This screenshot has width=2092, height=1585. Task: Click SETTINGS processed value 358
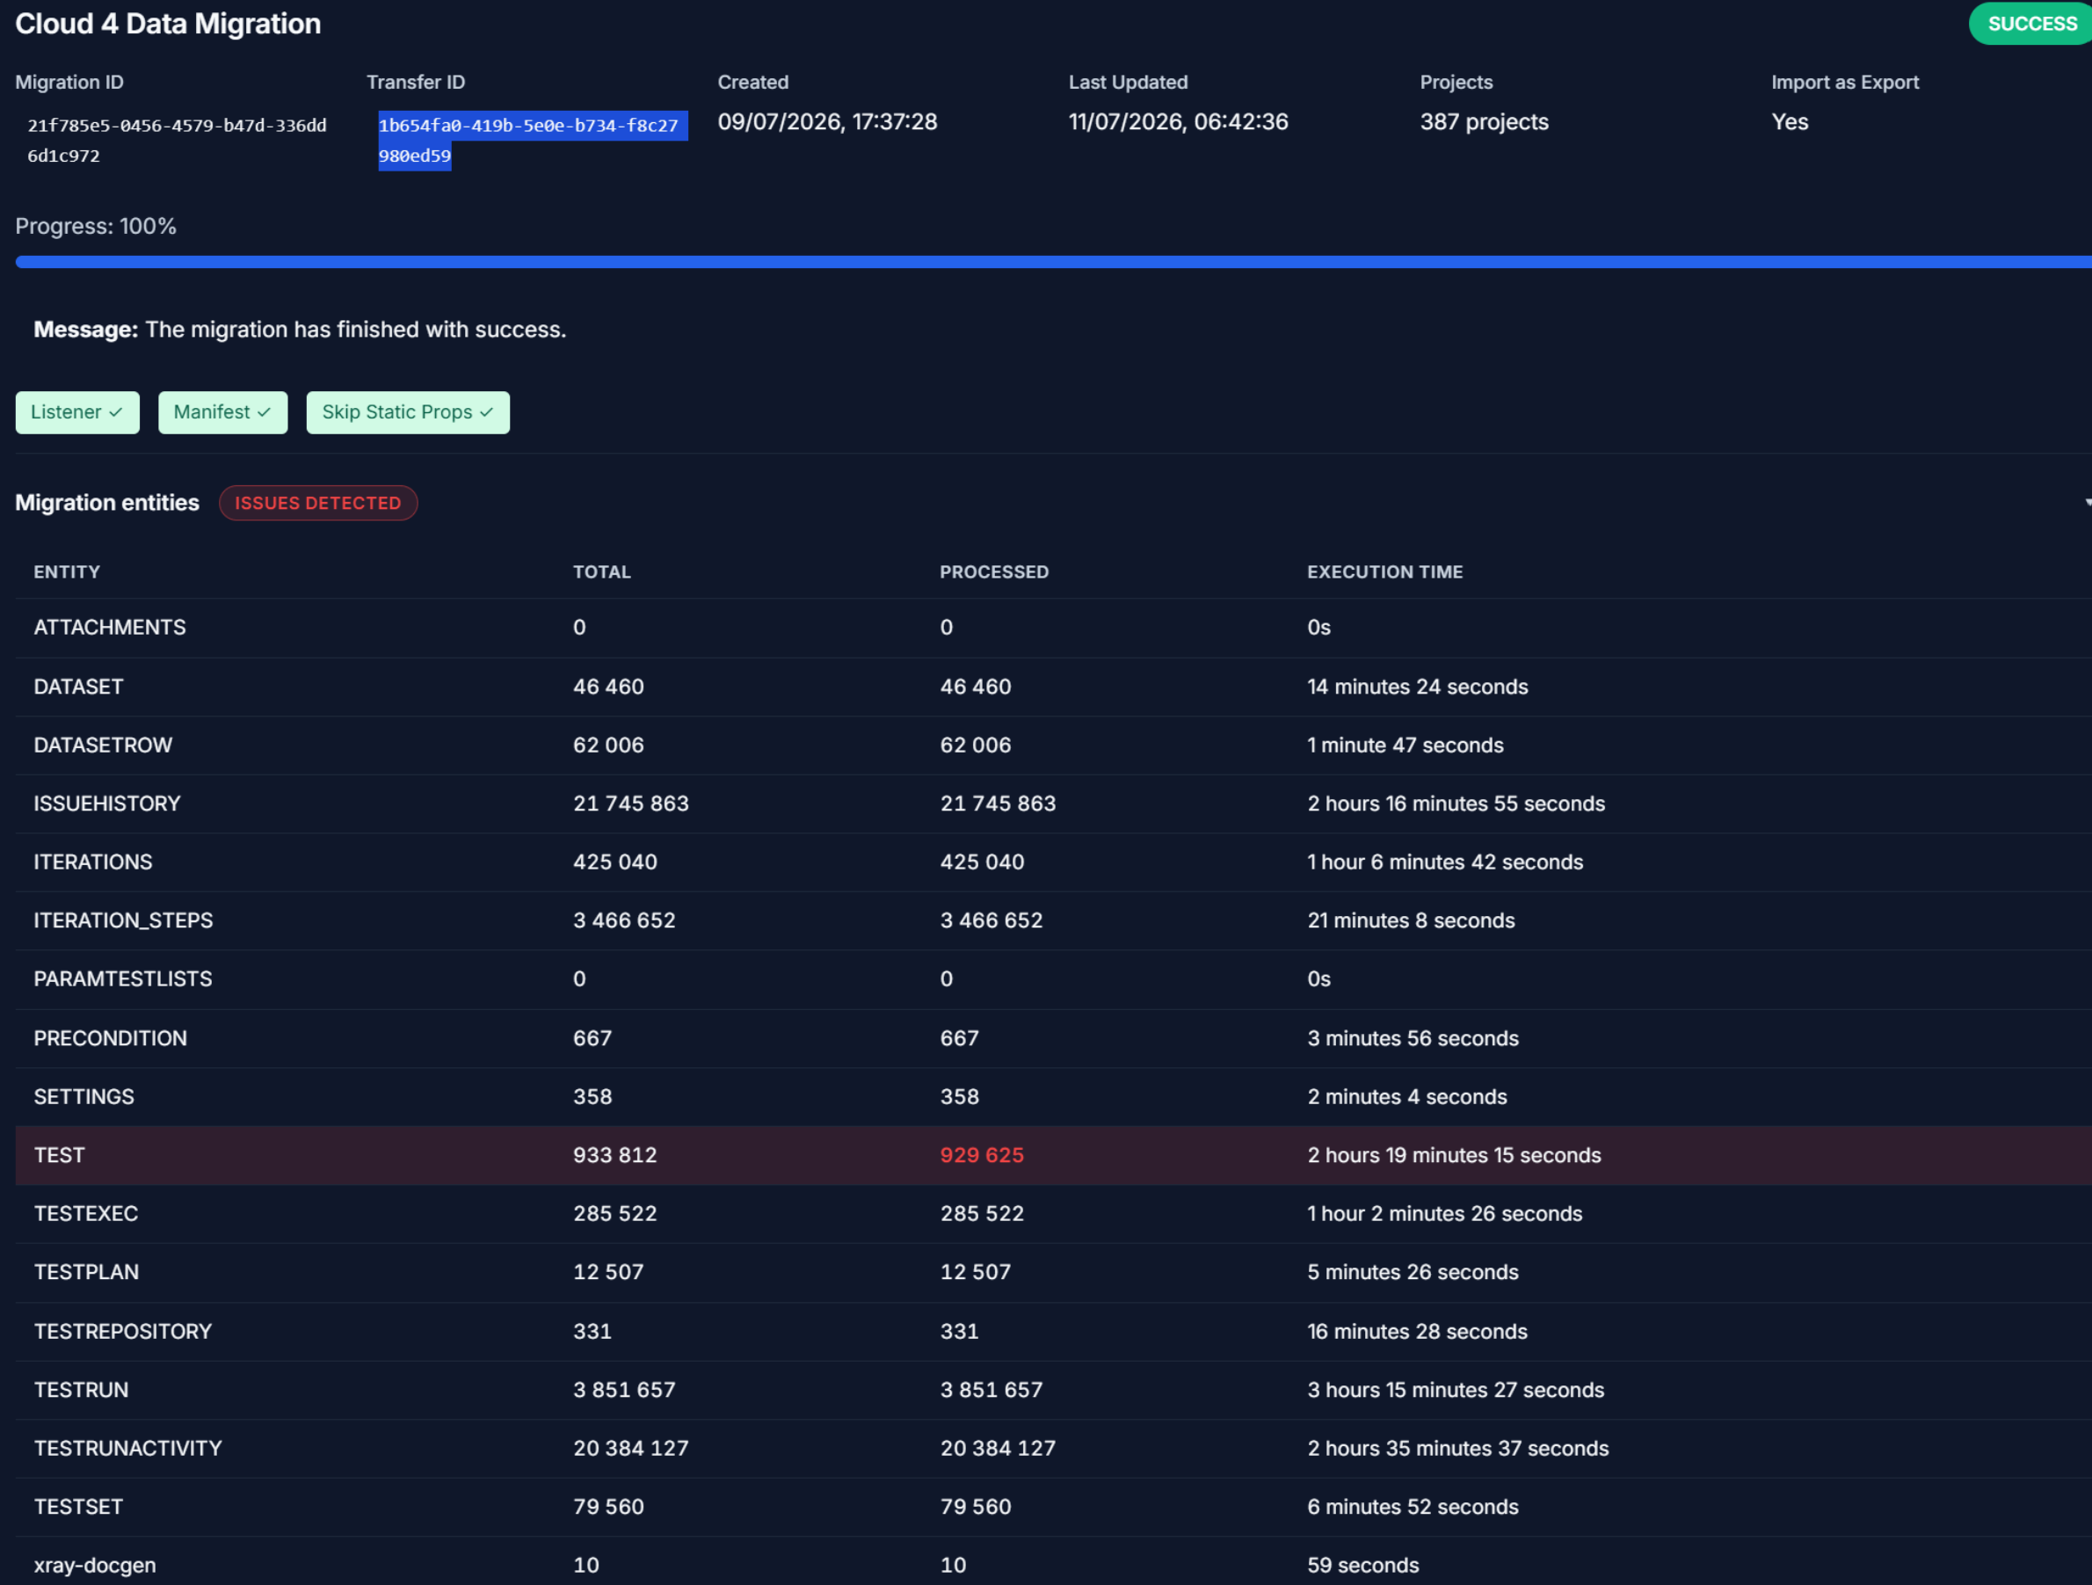pyautogui.click(x=959, y=1097)
